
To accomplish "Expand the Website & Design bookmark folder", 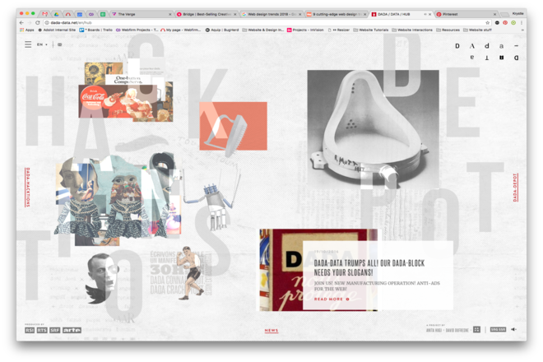I will (262, 30).
